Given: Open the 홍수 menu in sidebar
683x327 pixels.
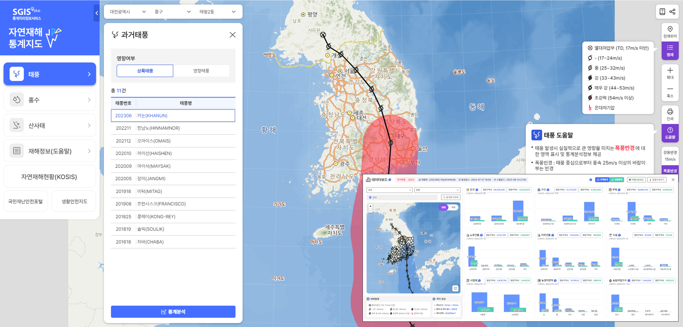Looking at the screenshot, I should pyautogui.click(x=50, y=100).
